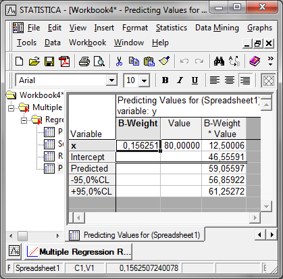283x279 pixels.
Task: Print using the printer icon
Action: tap(84, 61)
